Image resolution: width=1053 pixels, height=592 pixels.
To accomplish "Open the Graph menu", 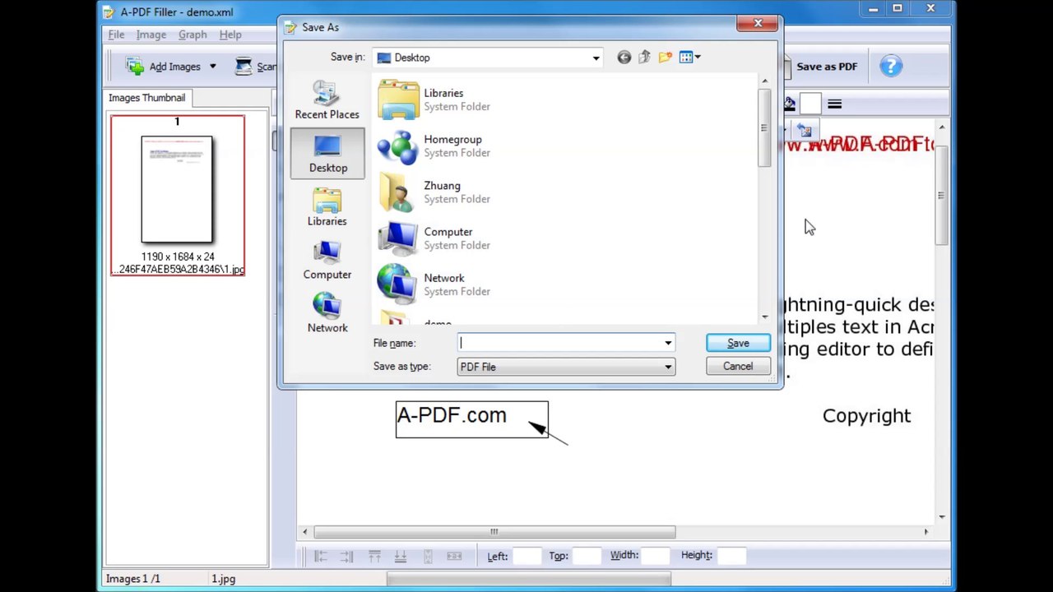I will (193, 35).
